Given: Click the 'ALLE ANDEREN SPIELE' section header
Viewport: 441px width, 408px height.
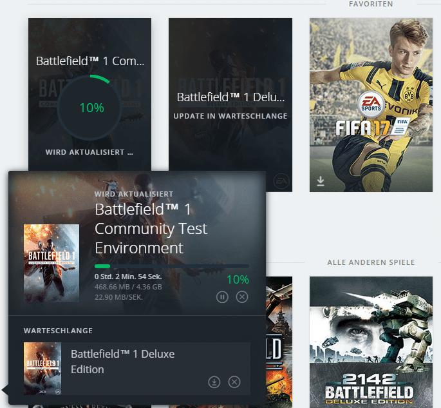Looking at the screenshot, I should click(371, 262).
